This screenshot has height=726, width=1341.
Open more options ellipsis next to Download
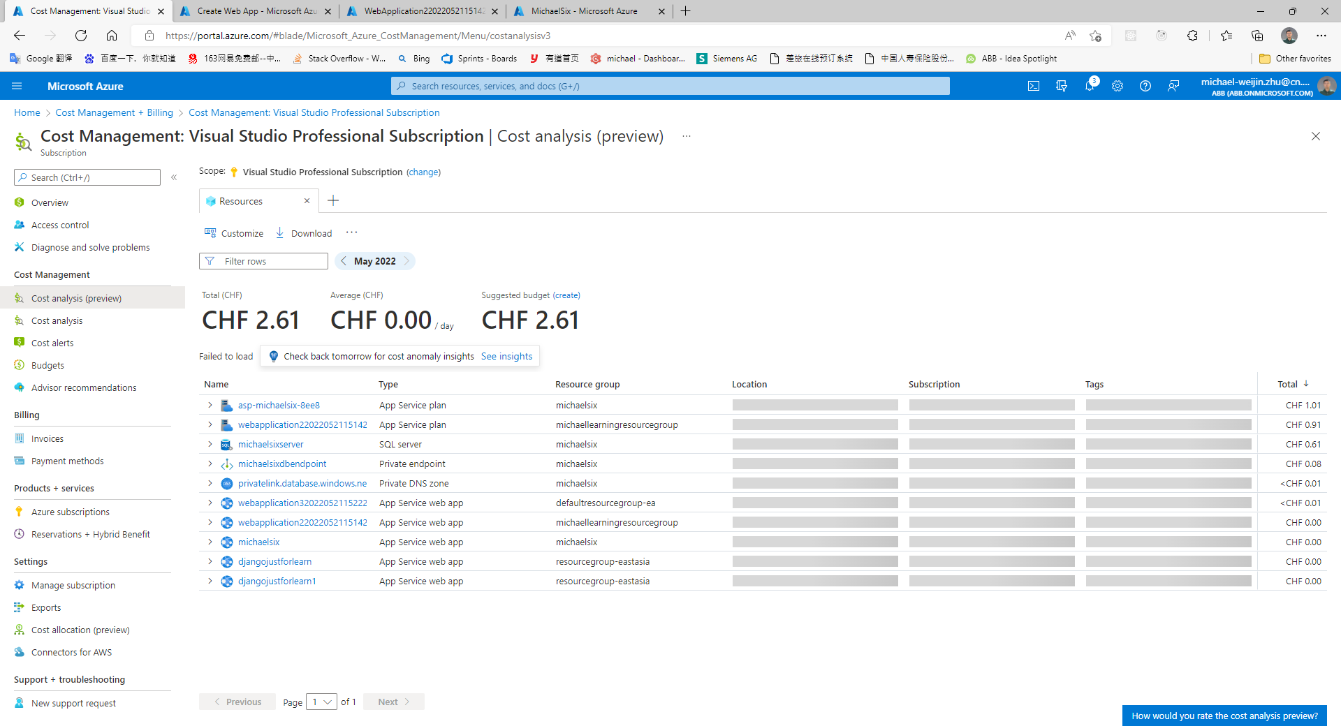coord(351,232)
